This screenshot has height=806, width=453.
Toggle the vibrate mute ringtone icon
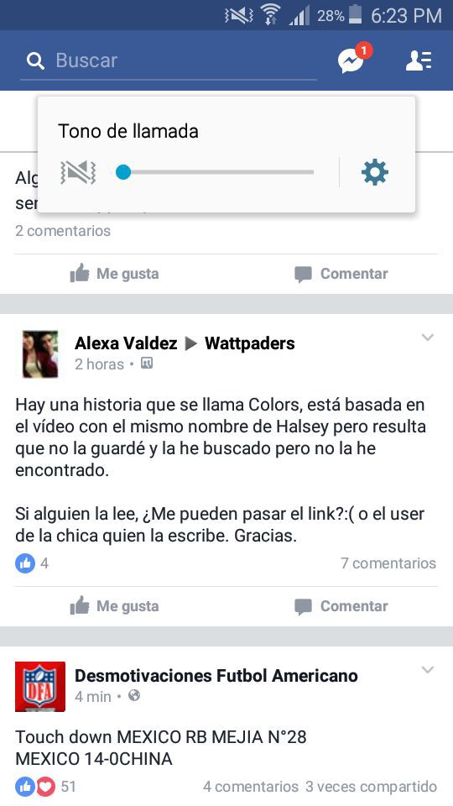tap(78, 172)
